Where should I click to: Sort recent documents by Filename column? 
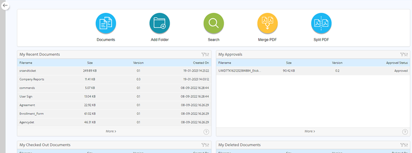pyautogui.click(x=26, y=63)
